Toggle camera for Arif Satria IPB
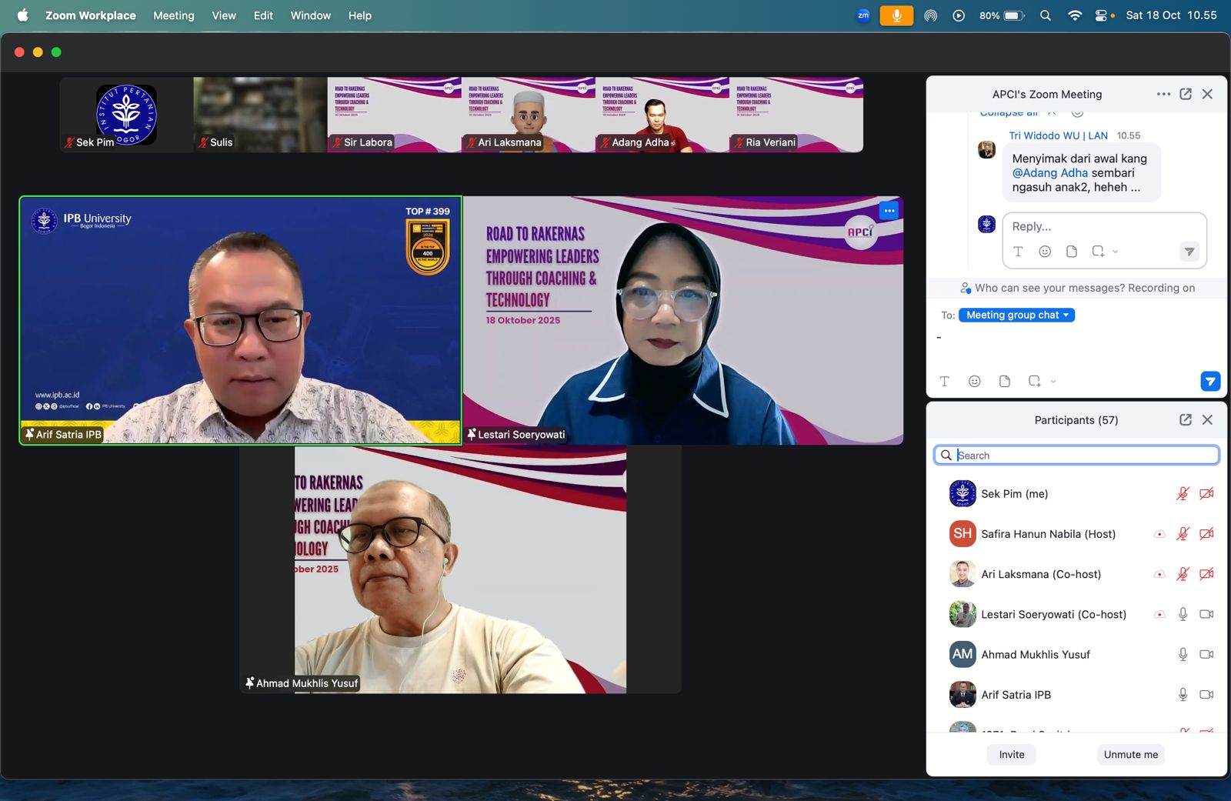Screen dimensions: 1231x801 [1206, 694]
